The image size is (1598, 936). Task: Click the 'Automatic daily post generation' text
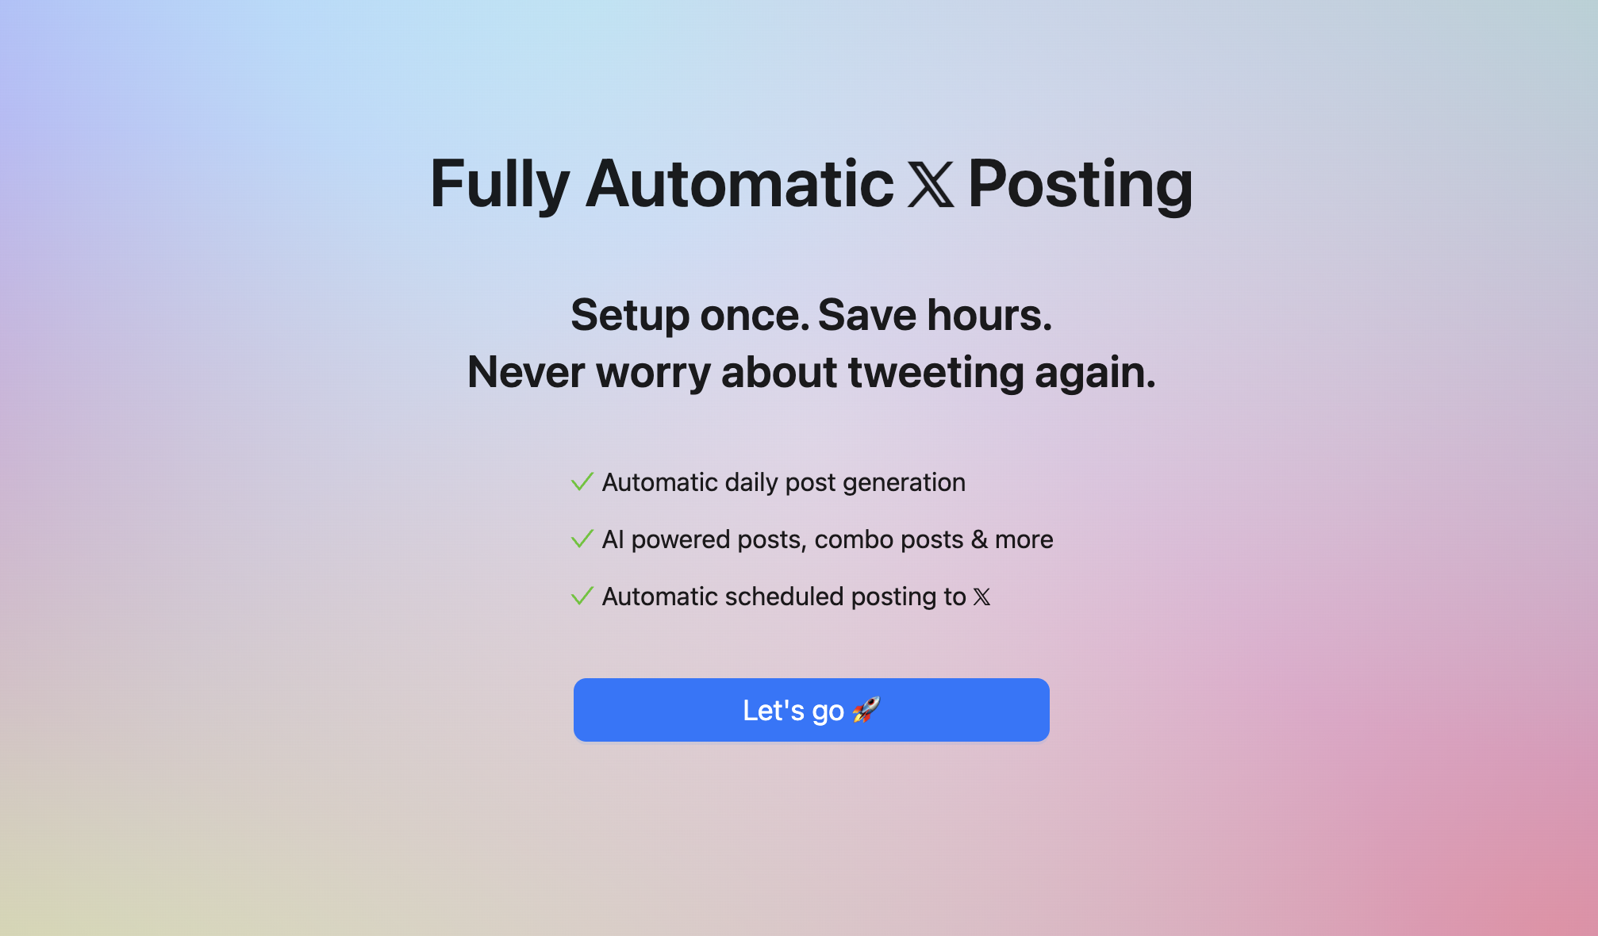[x=784, y=482]
